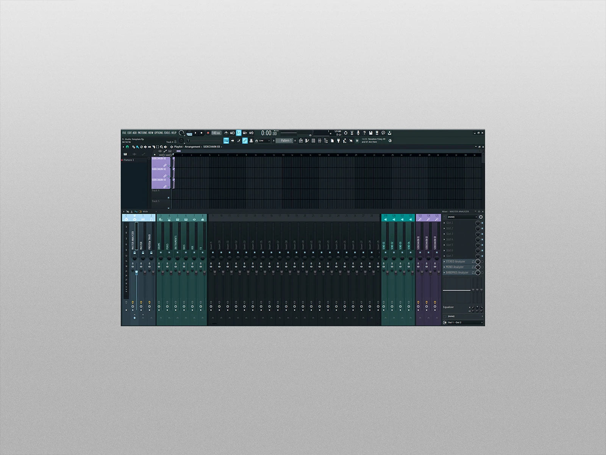The image size is (606, 455).
Task: Toggle the magnet snap icon in Playlist
Action: (127, 147)
